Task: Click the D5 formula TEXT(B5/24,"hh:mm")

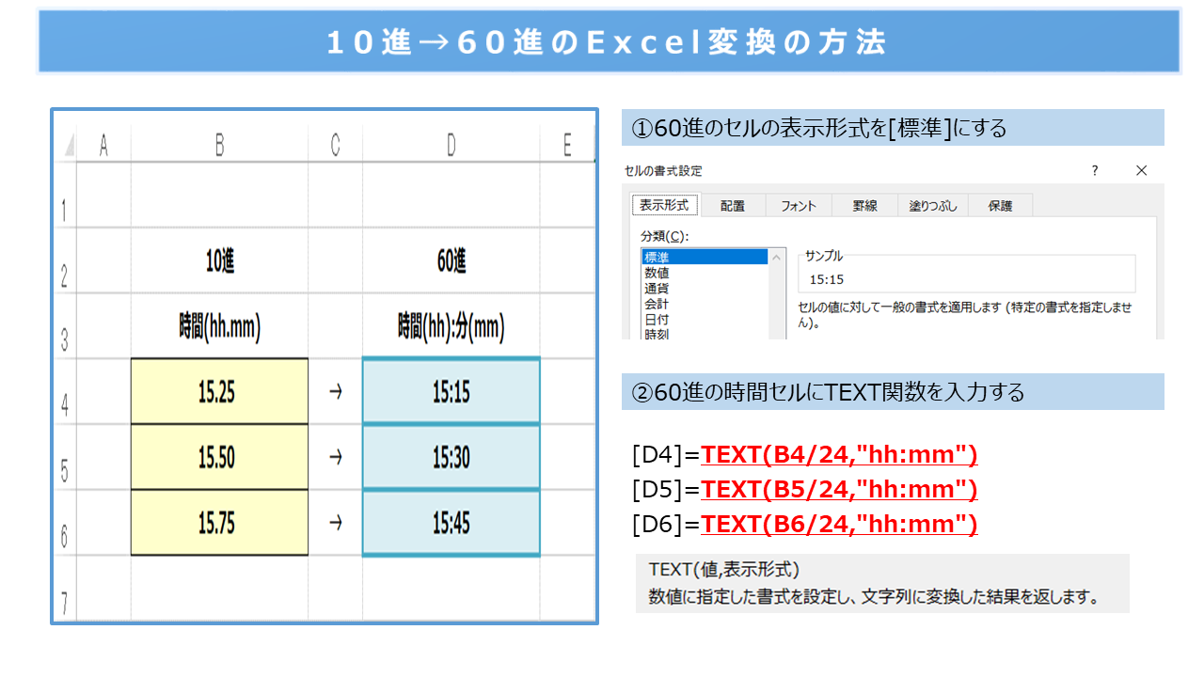Action: point(839,490)
